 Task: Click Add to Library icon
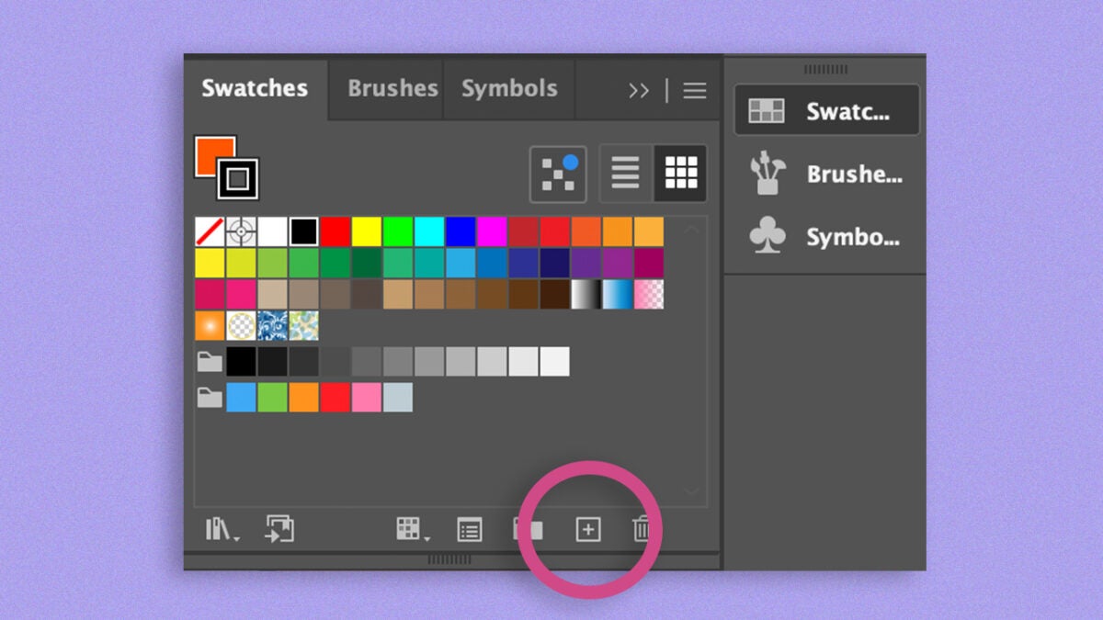click(x=279, y=529)
